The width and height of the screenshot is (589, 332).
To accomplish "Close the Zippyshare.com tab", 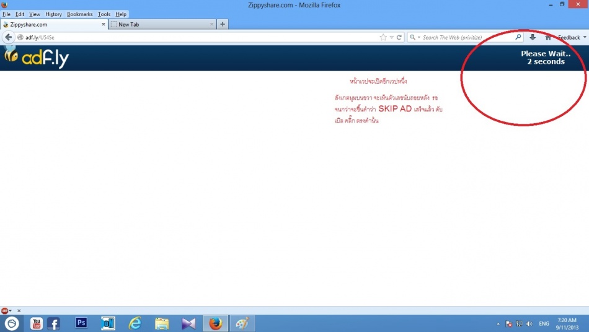I will point(103,24).
